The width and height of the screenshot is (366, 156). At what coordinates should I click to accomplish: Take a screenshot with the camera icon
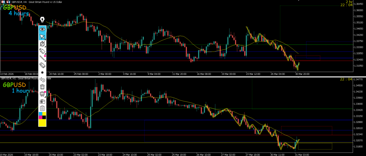[43, 101]
